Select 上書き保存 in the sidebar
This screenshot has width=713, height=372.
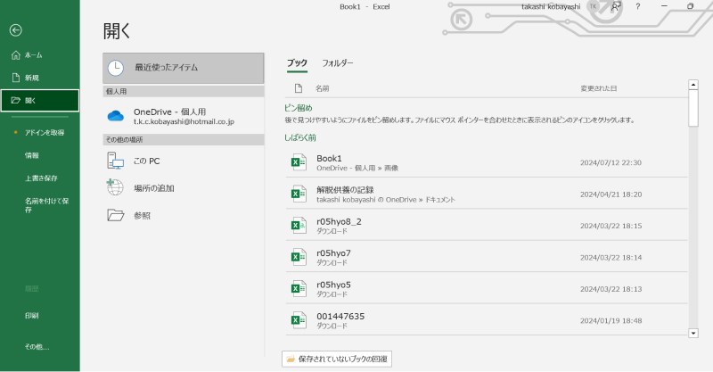pyautogui.click(x=41, y=178)
